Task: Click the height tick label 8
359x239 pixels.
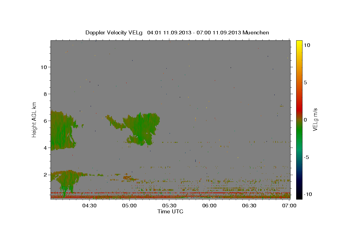Action: click(45, 94)
